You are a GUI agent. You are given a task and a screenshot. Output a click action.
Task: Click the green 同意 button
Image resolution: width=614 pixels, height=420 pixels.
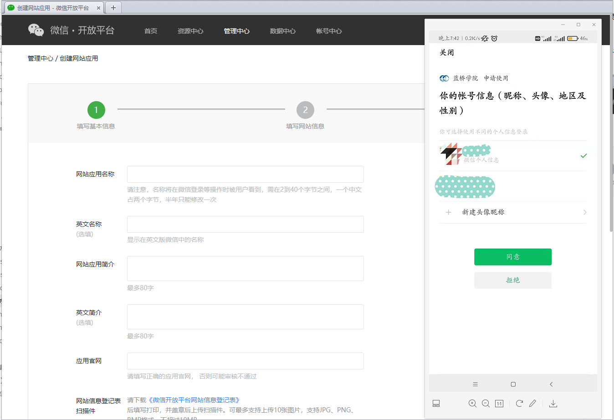click(x=513, y=257)
